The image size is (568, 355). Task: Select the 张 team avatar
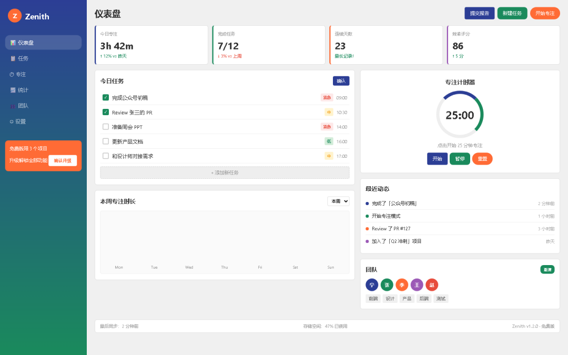[x=387, y=285]
